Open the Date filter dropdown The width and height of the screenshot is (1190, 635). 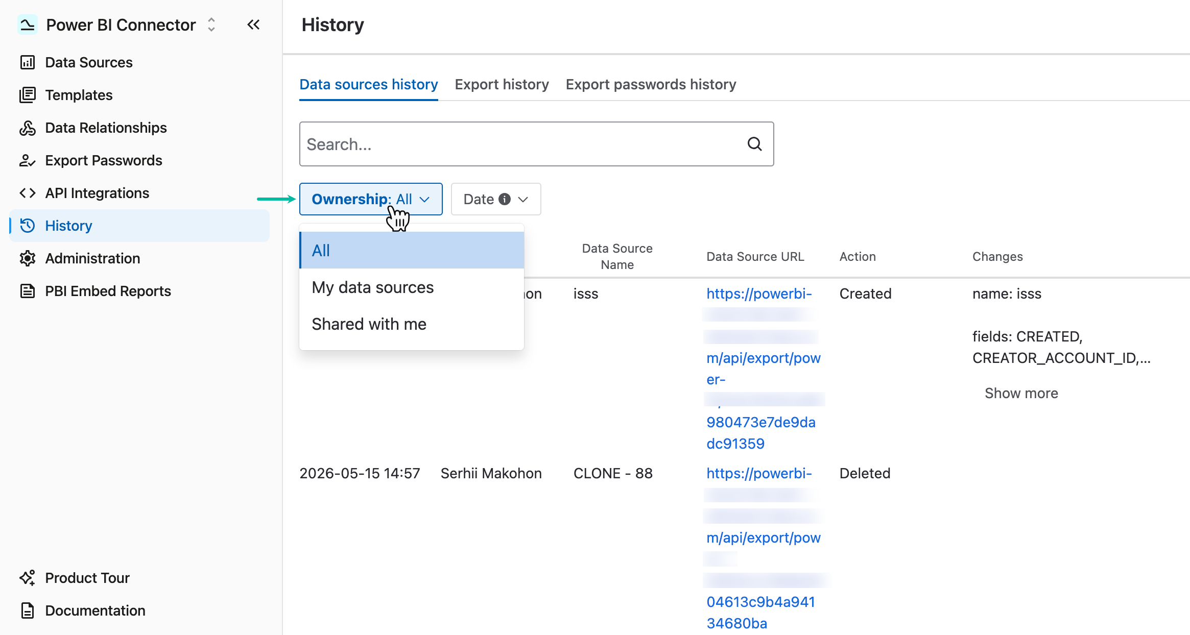tap(496, 199)
